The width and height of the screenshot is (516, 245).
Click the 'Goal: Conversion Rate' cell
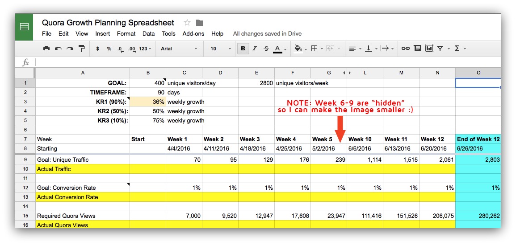point(83,188)
